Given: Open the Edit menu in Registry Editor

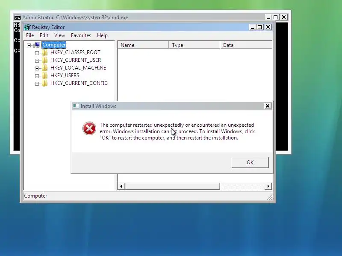Looking at the screenshot, I should [x=44, y=35].
